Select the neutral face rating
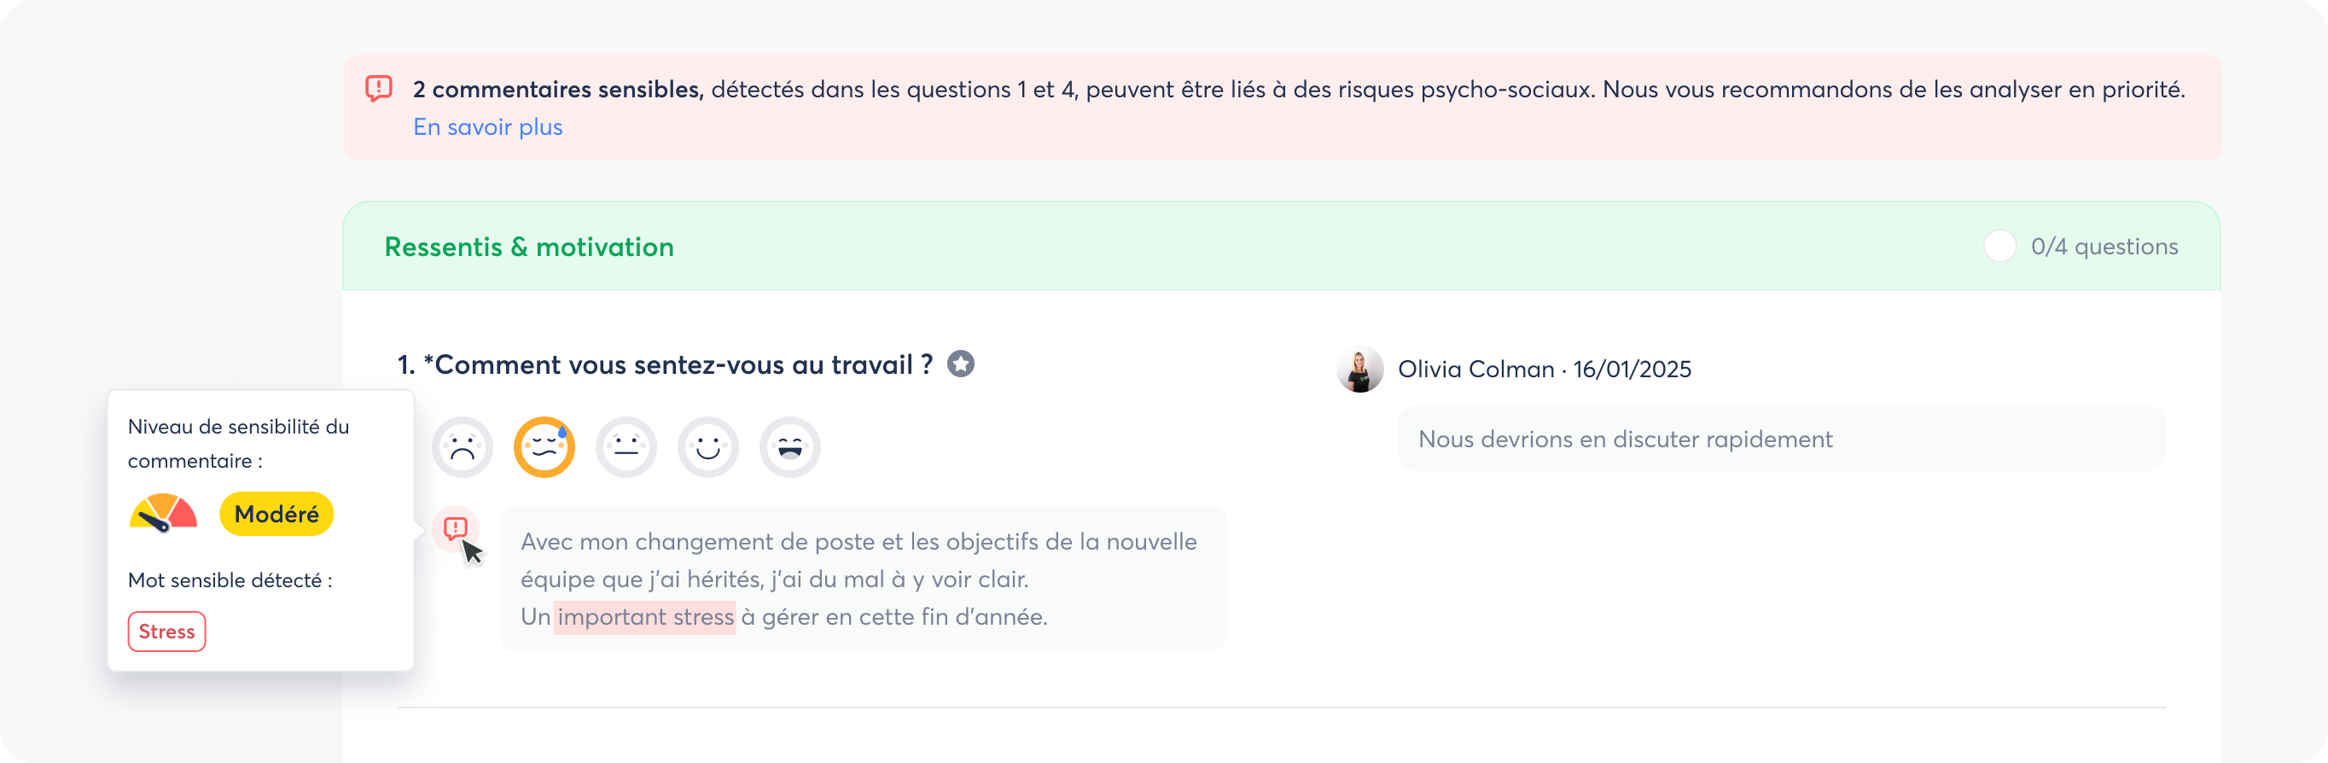The height and width of the screenshot is (763, 2328). 626,447
